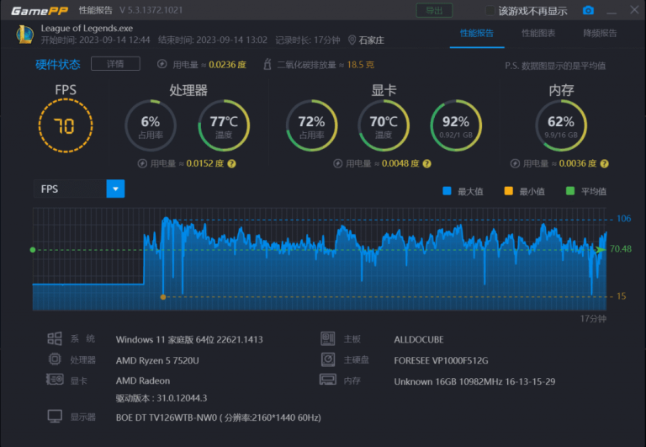Image resolution: width=646 pixels, height=447 pixels.
Task: Select the 性能报告 tab
Action: (x=477, y=34)
